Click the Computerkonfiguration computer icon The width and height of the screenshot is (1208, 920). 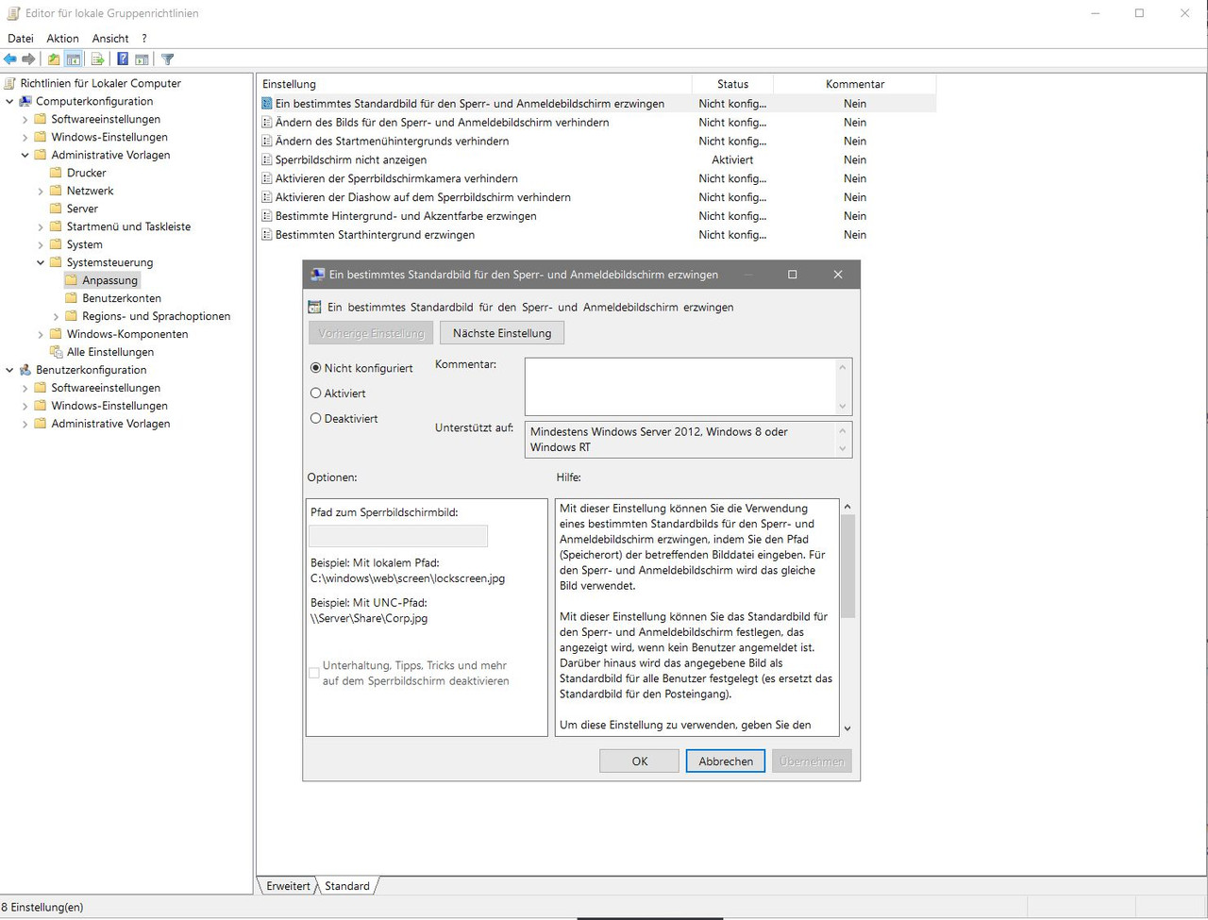pyautogui.click(x=25, y=101)
